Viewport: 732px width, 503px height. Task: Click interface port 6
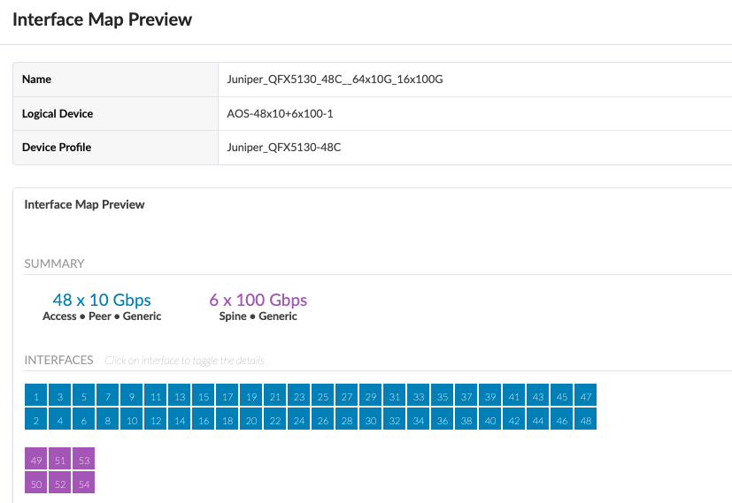pos(83,419)
